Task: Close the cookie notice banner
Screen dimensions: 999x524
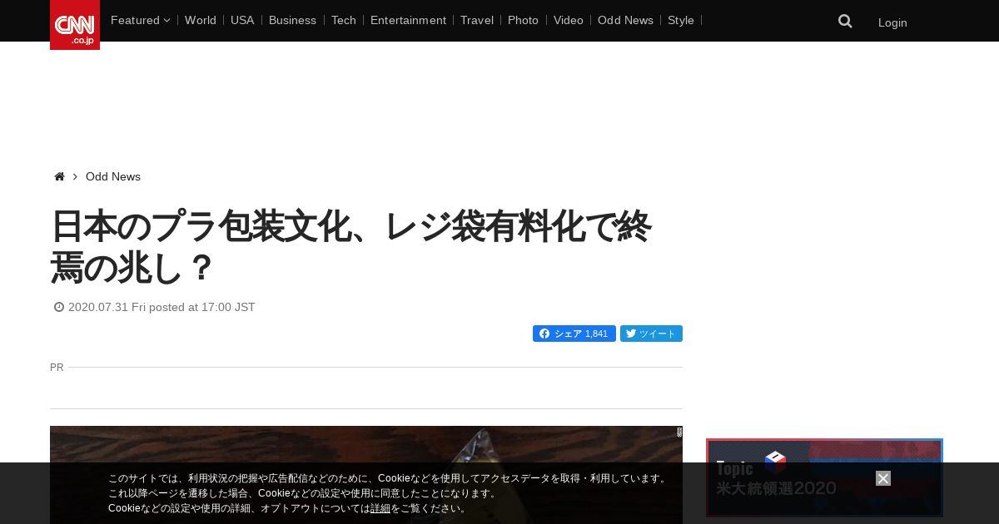Action: click(883, 478)
